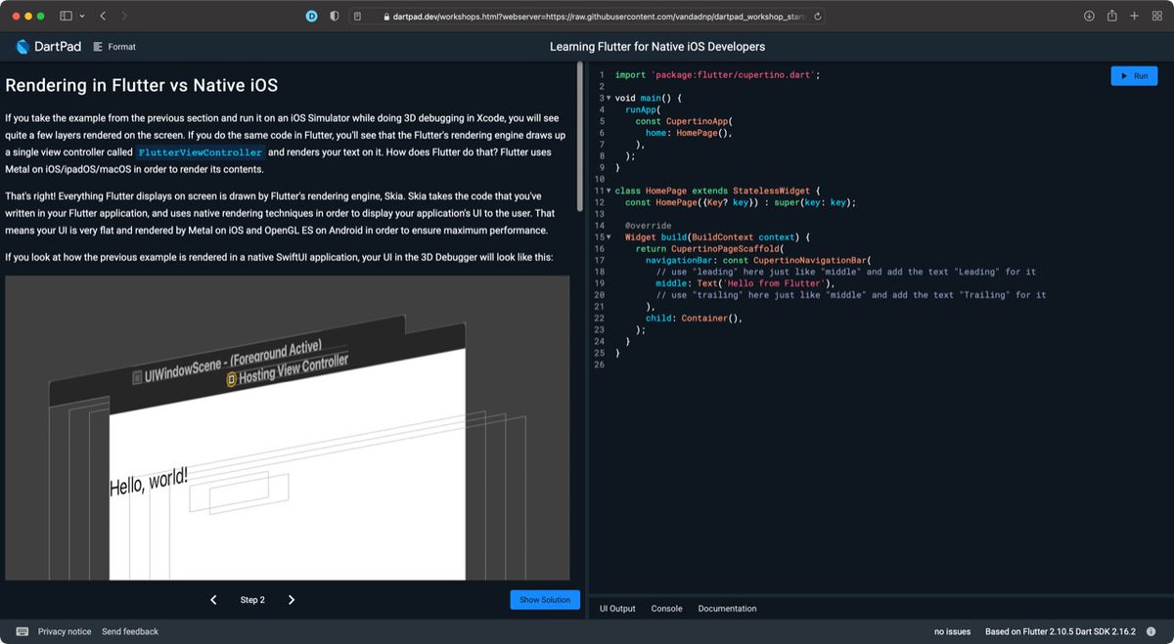This screenshot has height=644, width=1174.
Task: Open the Console tab
Action: pos(666,609)
